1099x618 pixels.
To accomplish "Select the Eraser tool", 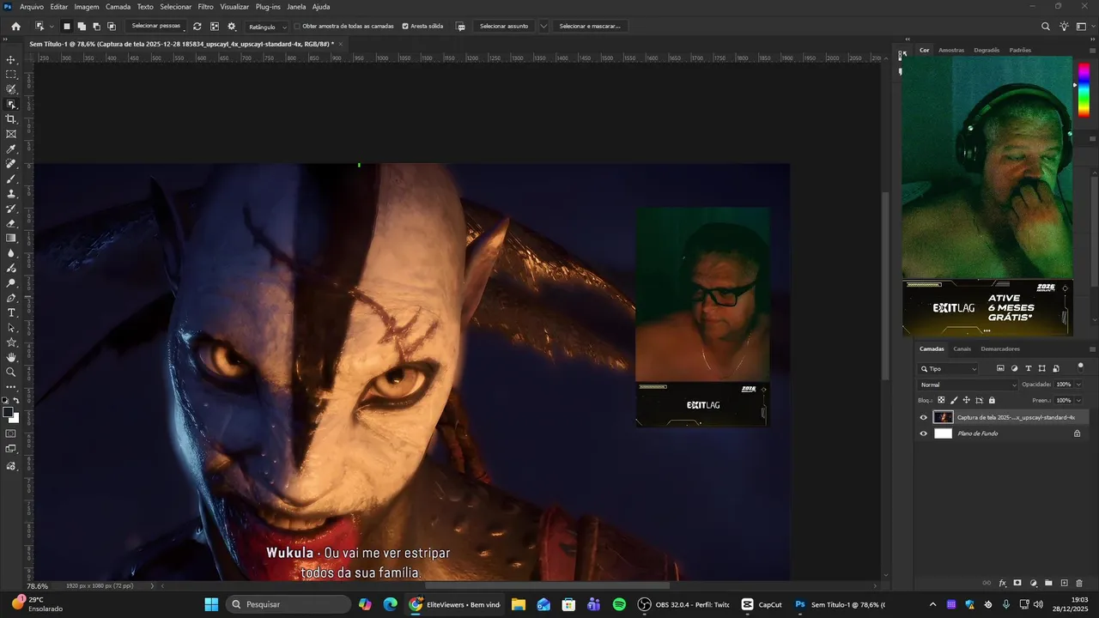I will tap(11, 223).
